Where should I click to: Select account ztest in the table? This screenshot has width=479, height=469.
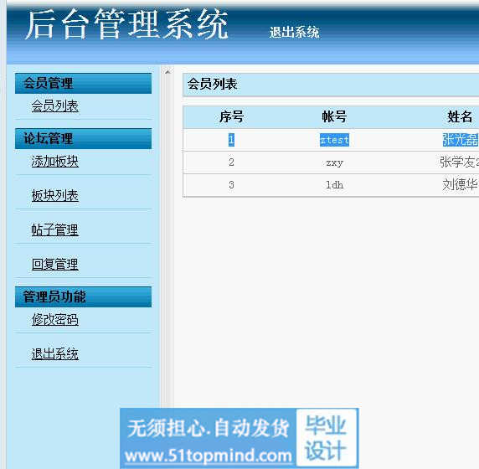point(334,140)
